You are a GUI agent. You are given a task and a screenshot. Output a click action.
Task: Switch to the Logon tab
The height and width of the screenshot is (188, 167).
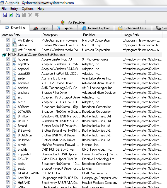tap(41, 28)
